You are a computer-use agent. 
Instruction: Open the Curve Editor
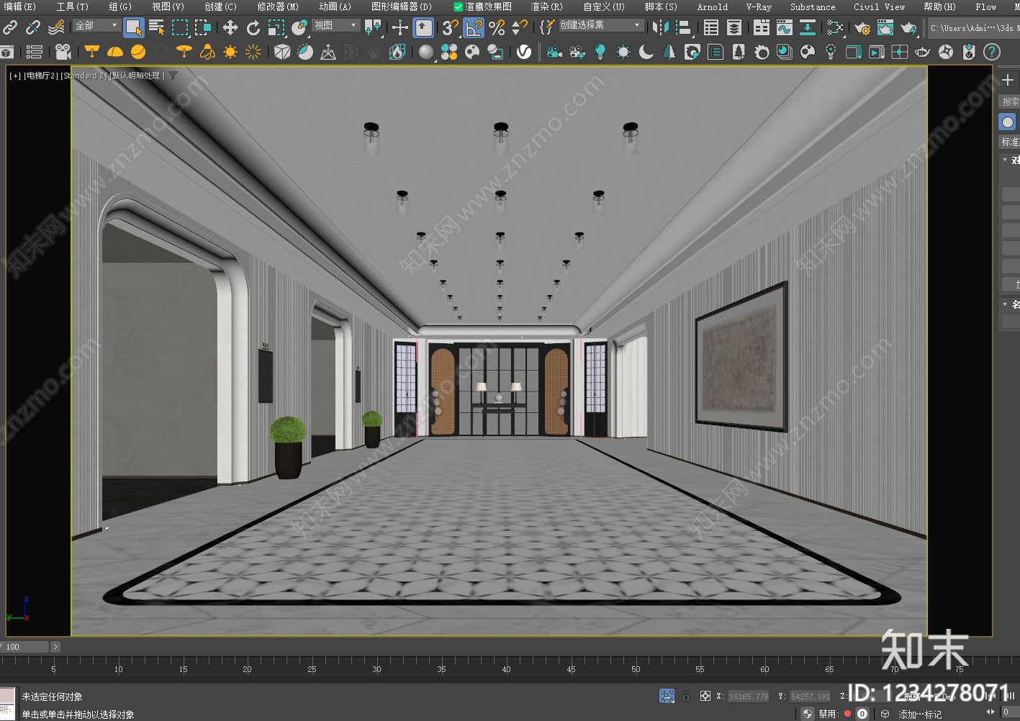[784, 28]
